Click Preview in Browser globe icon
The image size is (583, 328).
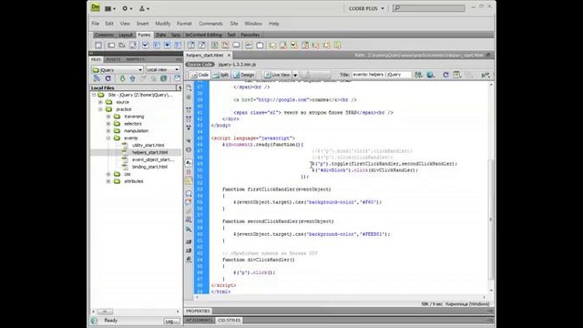point(431,75)
